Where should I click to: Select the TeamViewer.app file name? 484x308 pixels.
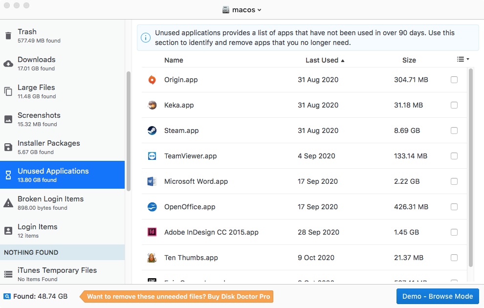pyautogui.click(x=191, y=156)
